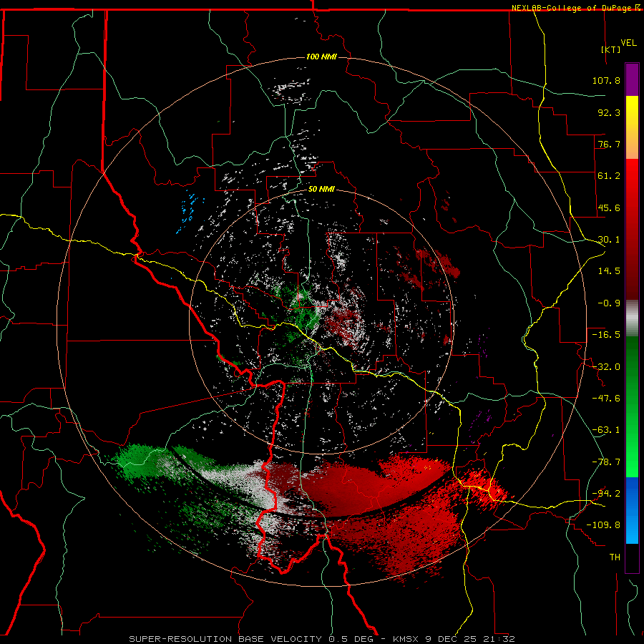Pick the blue segment of the color bar
The width and height of the screenshot is (644, 644).
pyautogui.click(x=632, y=510)
